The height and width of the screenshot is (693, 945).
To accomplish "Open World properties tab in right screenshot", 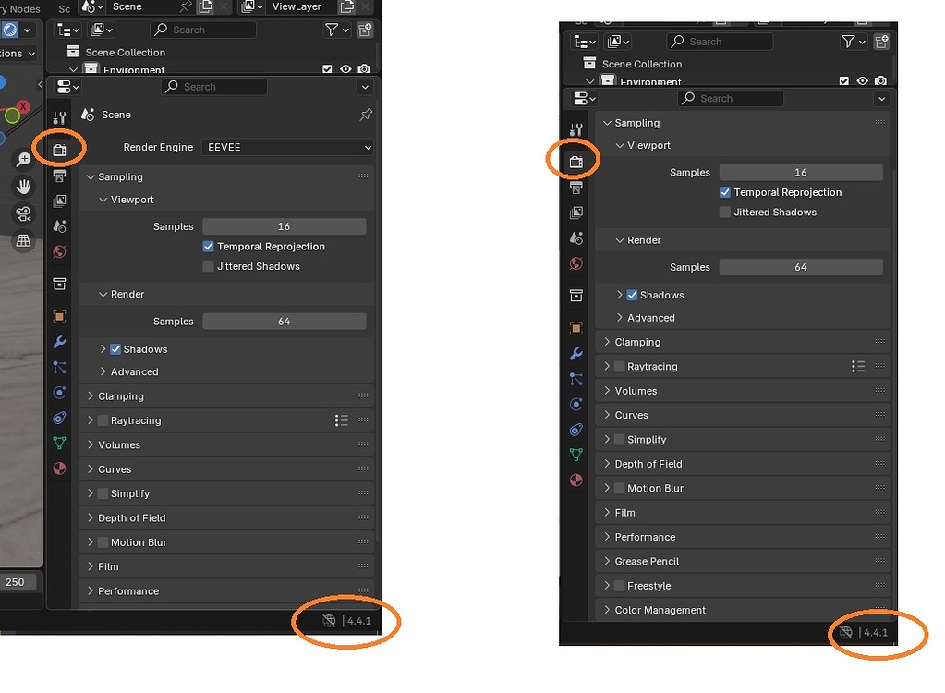I will [575, 263].
